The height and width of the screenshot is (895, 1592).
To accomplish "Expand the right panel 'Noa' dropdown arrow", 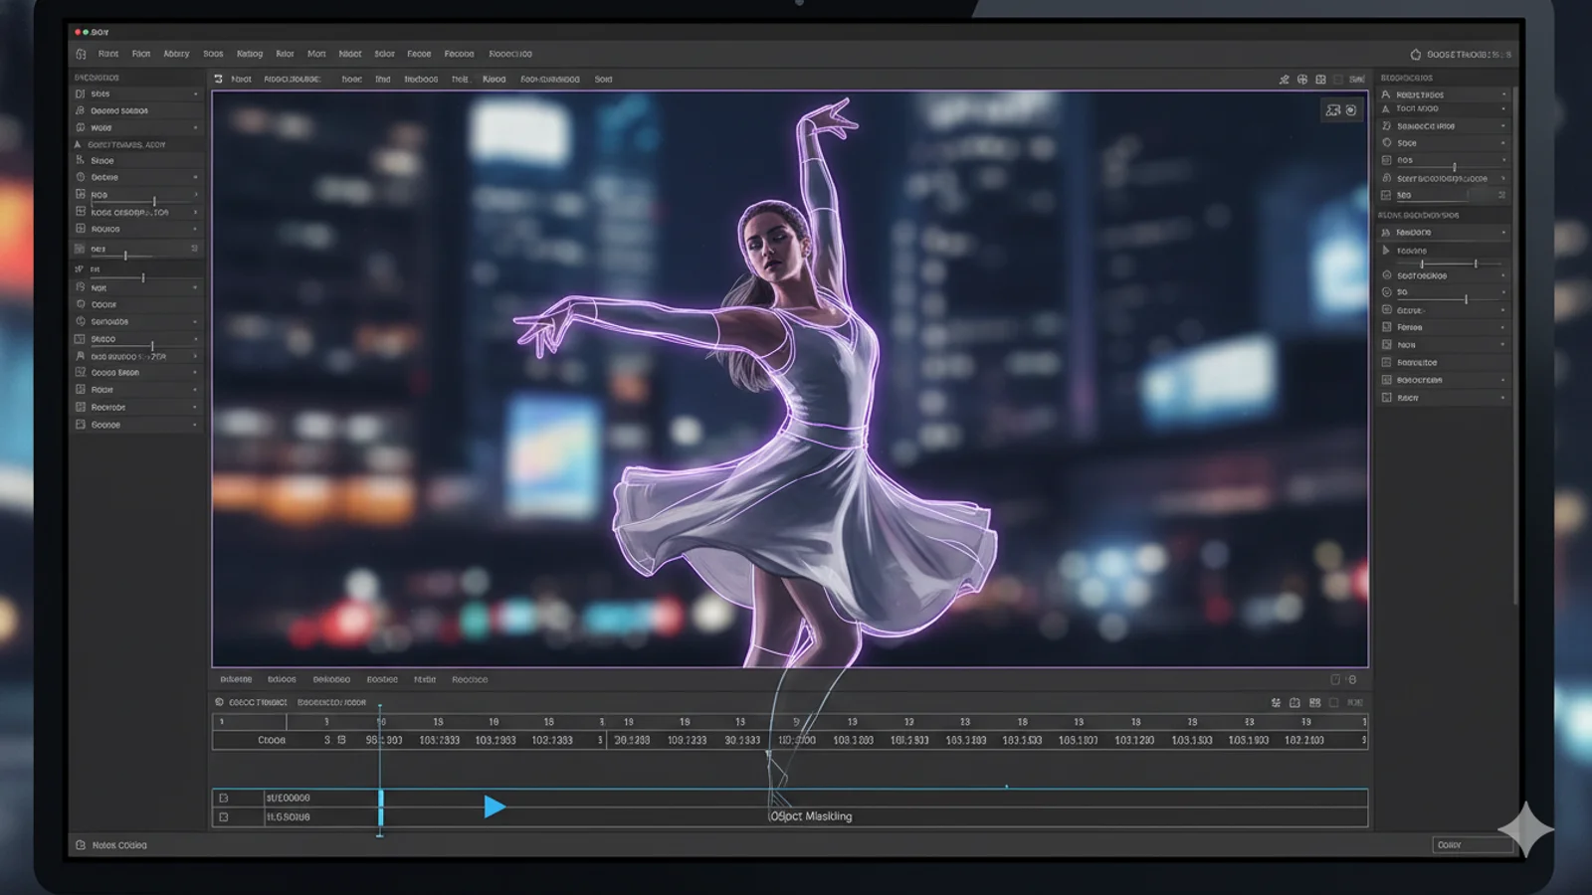I will (1503, 345).
